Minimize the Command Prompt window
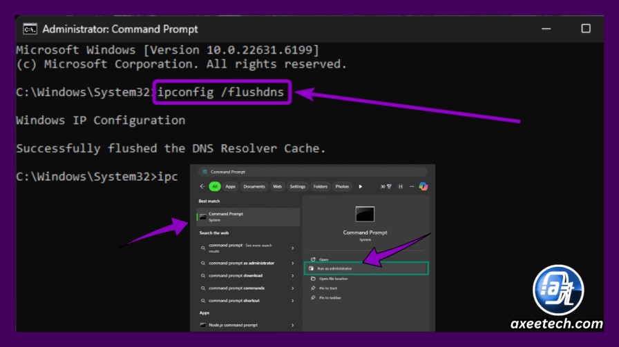Screen dimensions: 619x347 pos(546,29)
